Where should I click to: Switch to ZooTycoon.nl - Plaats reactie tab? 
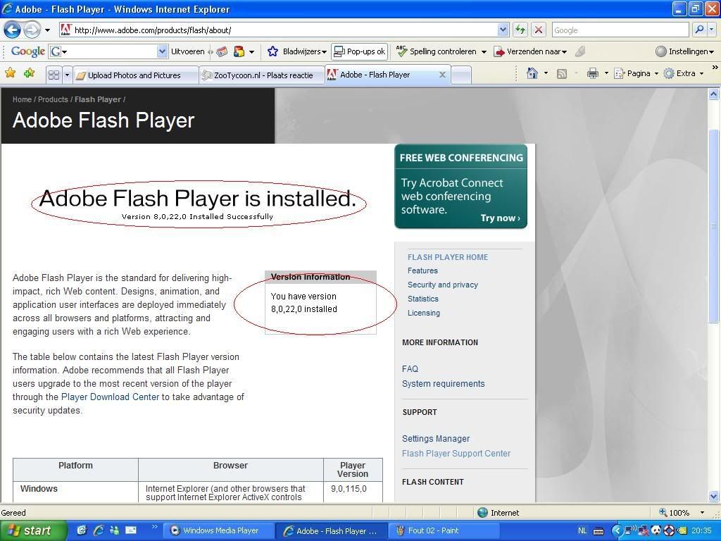point(263,75)
